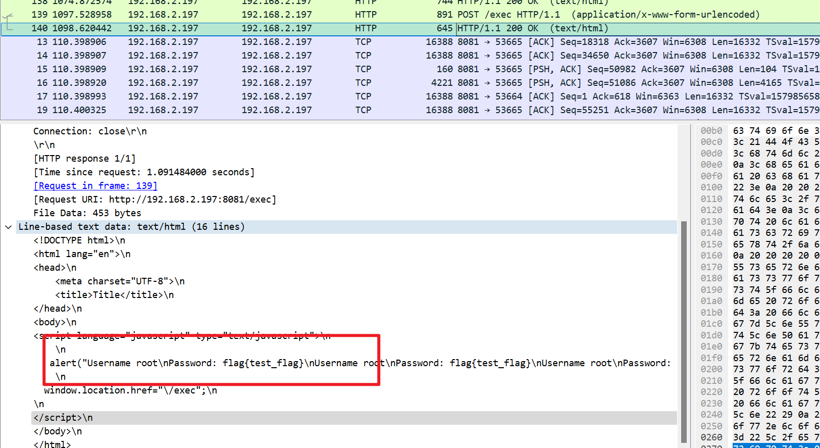
Task: Select the <!DOCTYPE html> line
Action: point(79,240)
